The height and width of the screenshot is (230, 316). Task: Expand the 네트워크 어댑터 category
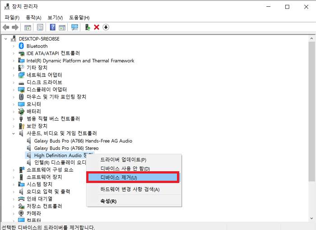(x=14, y=75)
